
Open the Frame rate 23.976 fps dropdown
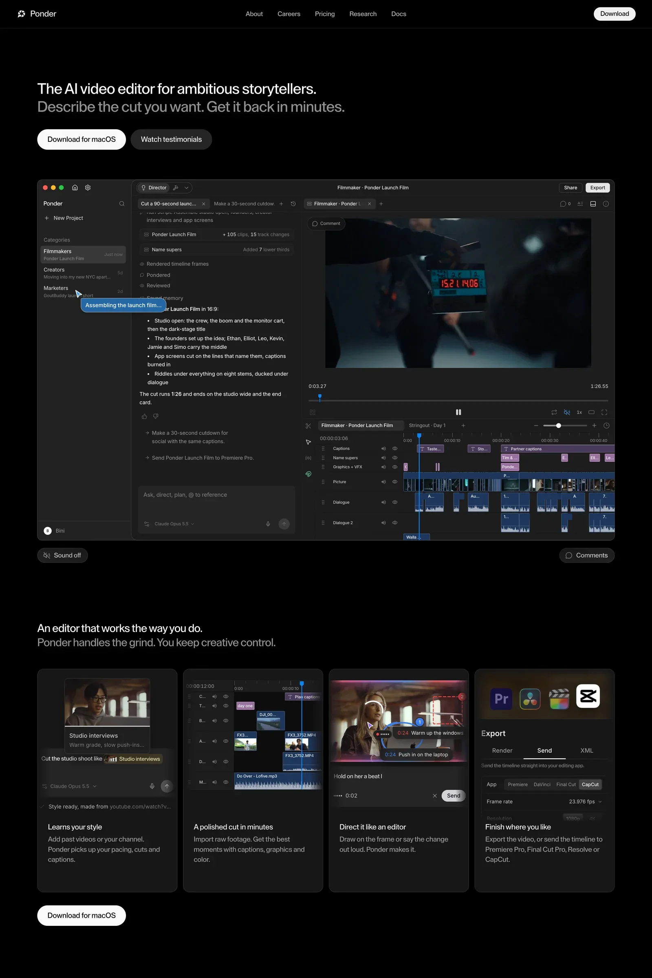585,801
